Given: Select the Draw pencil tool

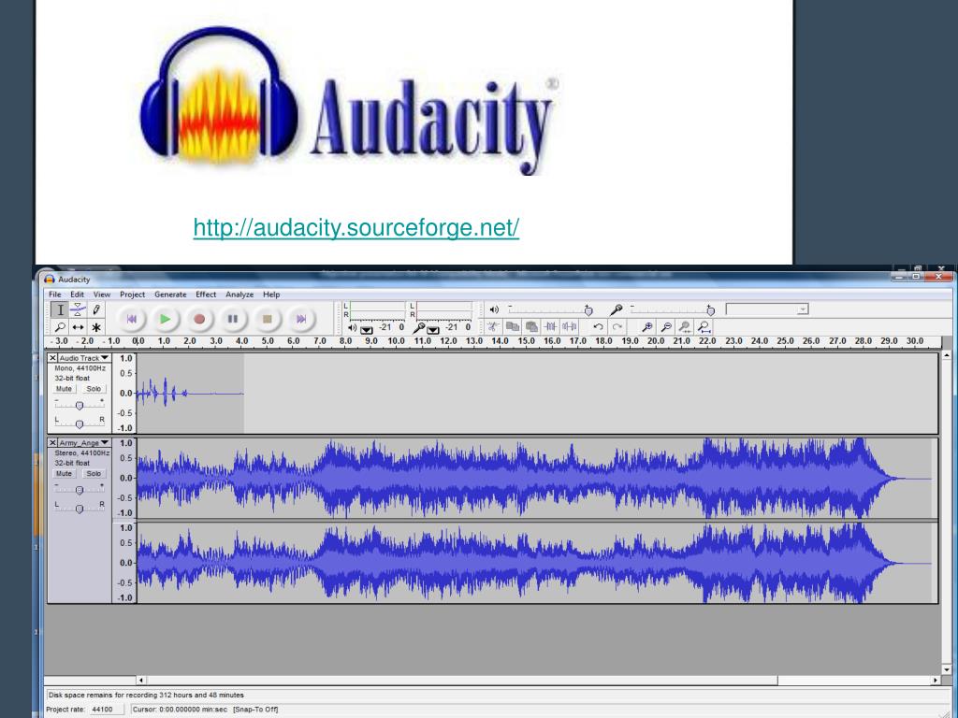Looking at the screenshot, I should (96, 310).
